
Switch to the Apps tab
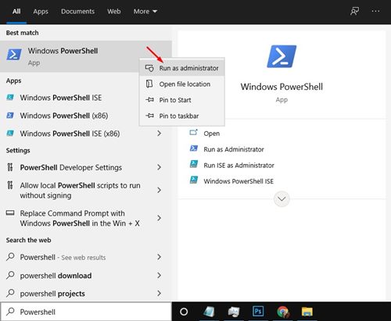(x=41, y=12)
